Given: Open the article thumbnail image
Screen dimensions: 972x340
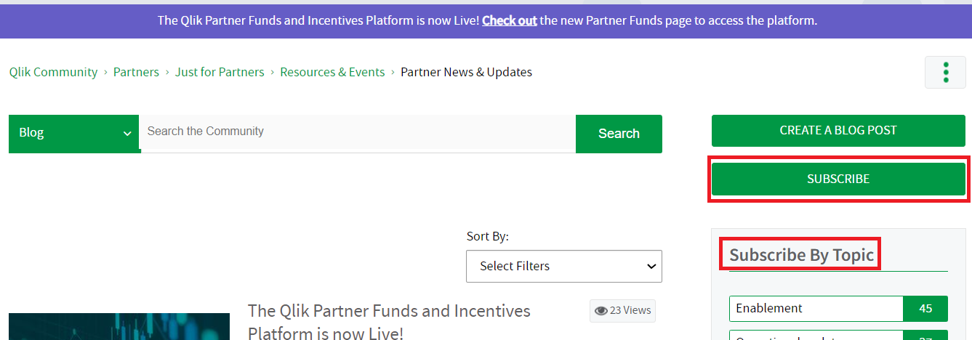Looking at the screenshot, I should click(119, 327).
